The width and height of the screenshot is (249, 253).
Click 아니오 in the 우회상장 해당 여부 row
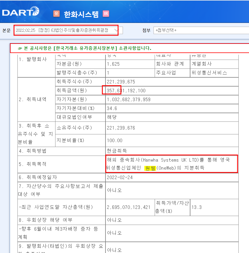point(114,220)
